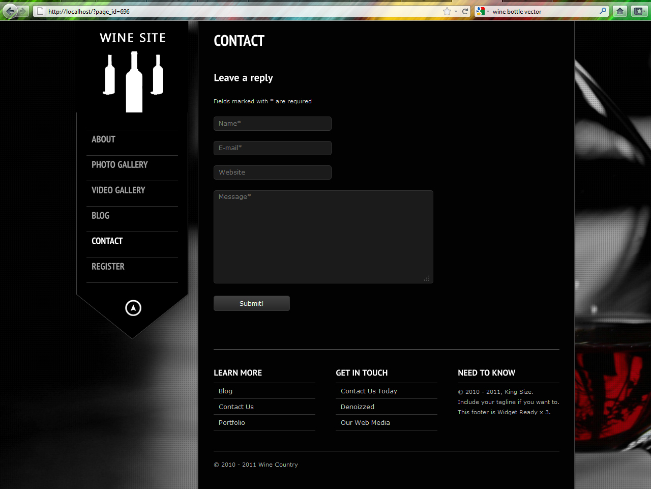Expand the dropdown beside the bookmarks panel icon
This screenshot has height=489, width=651.
pos(645,11)
